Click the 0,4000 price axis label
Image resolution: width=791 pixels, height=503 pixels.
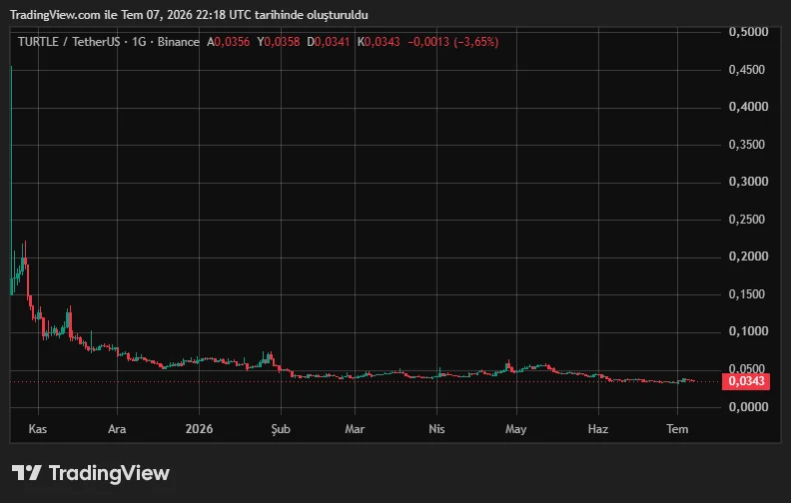coord(748,107)
